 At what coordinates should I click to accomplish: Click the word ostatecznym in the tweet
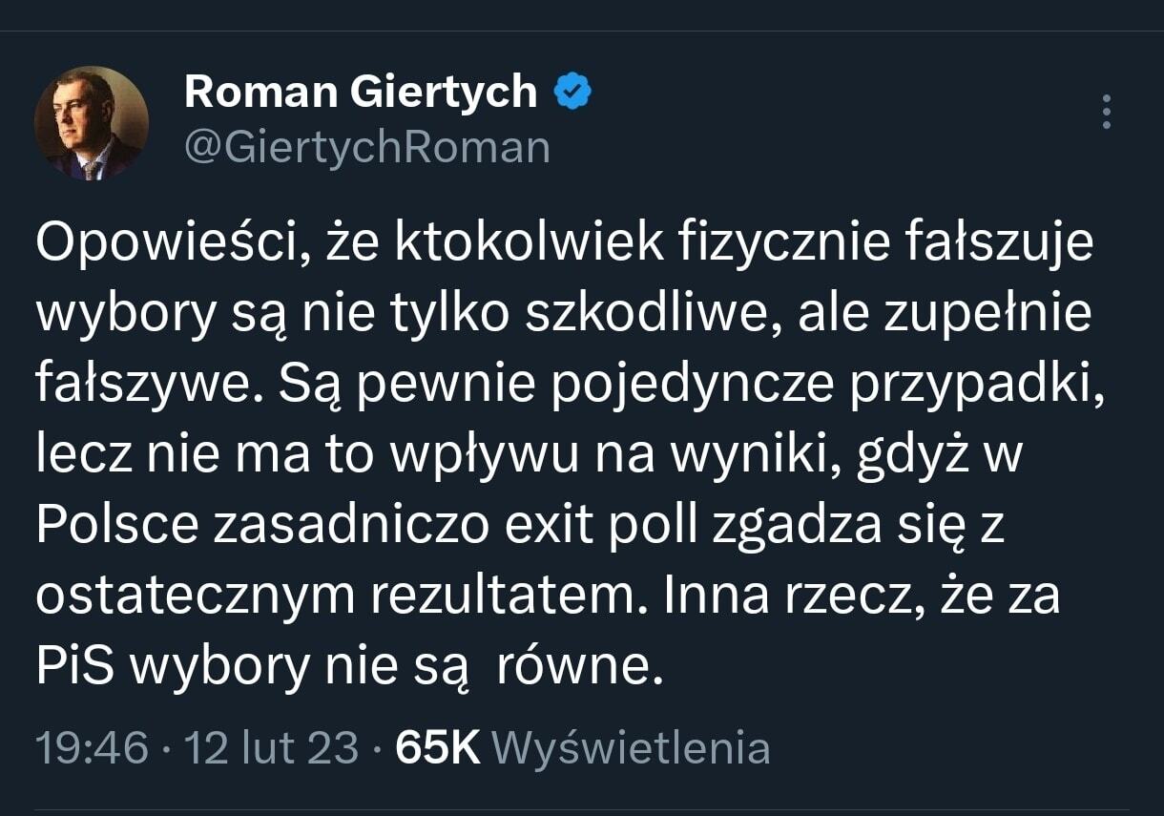pyautogui.click(x=188, y=597)
